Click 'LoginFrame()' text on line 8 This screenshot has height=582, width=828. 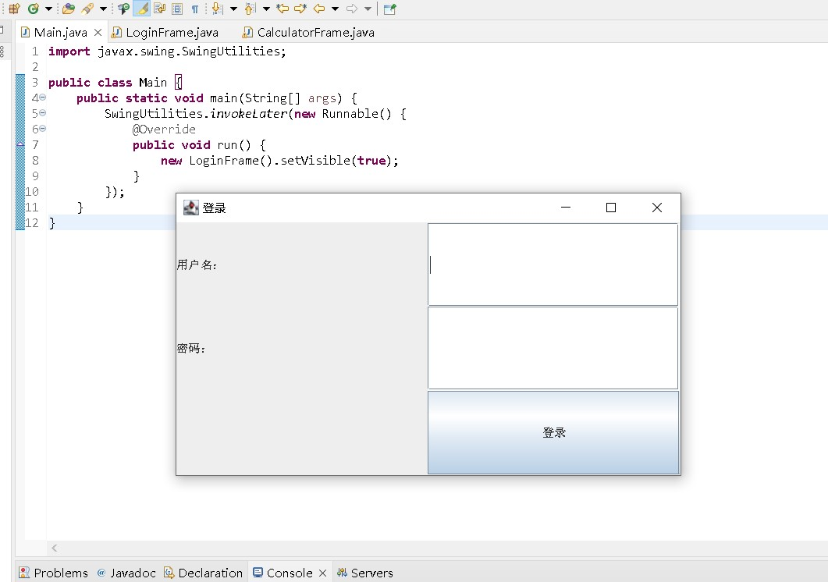pos(231,161)
